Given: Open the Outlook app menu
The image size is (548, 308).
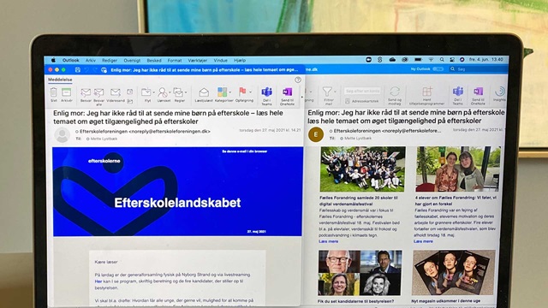Looking at the screenshot, I should click(70, 60).
